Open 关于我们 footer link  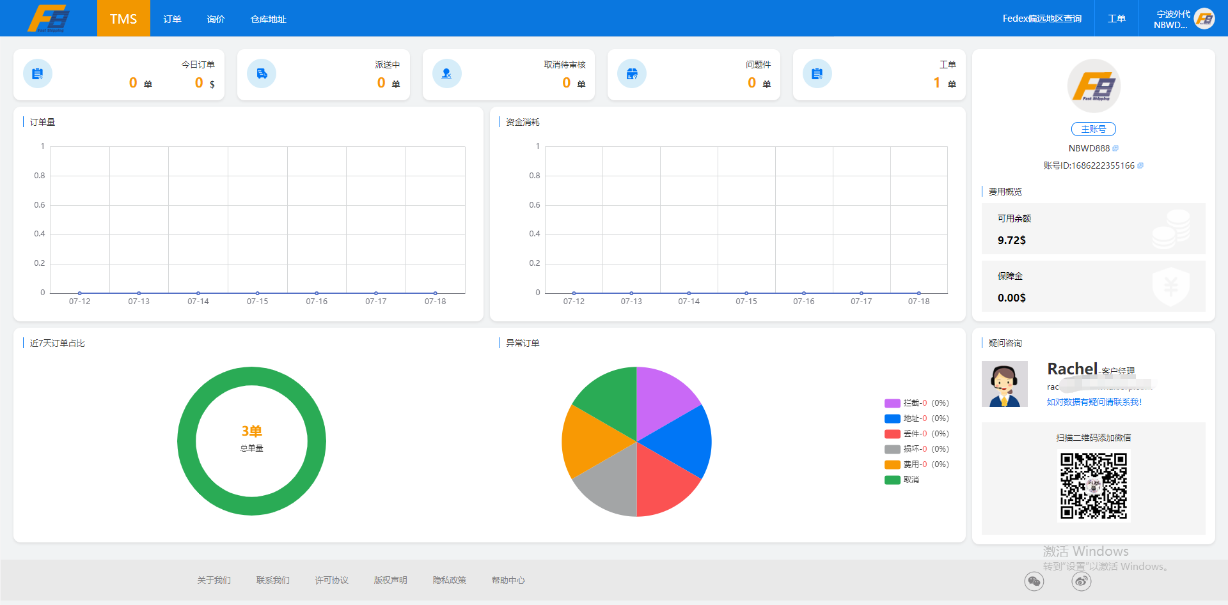tap(214, 580)
